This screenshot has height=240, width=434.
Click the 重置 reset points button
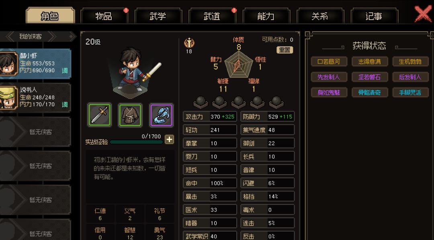click(285, 50)
